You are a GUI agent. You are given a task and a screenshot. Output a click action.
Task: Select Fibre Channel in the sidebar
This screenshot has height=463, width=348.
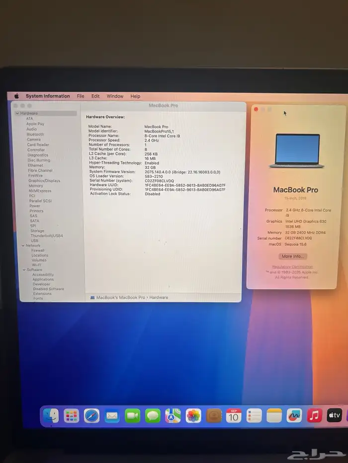(40, 171)
